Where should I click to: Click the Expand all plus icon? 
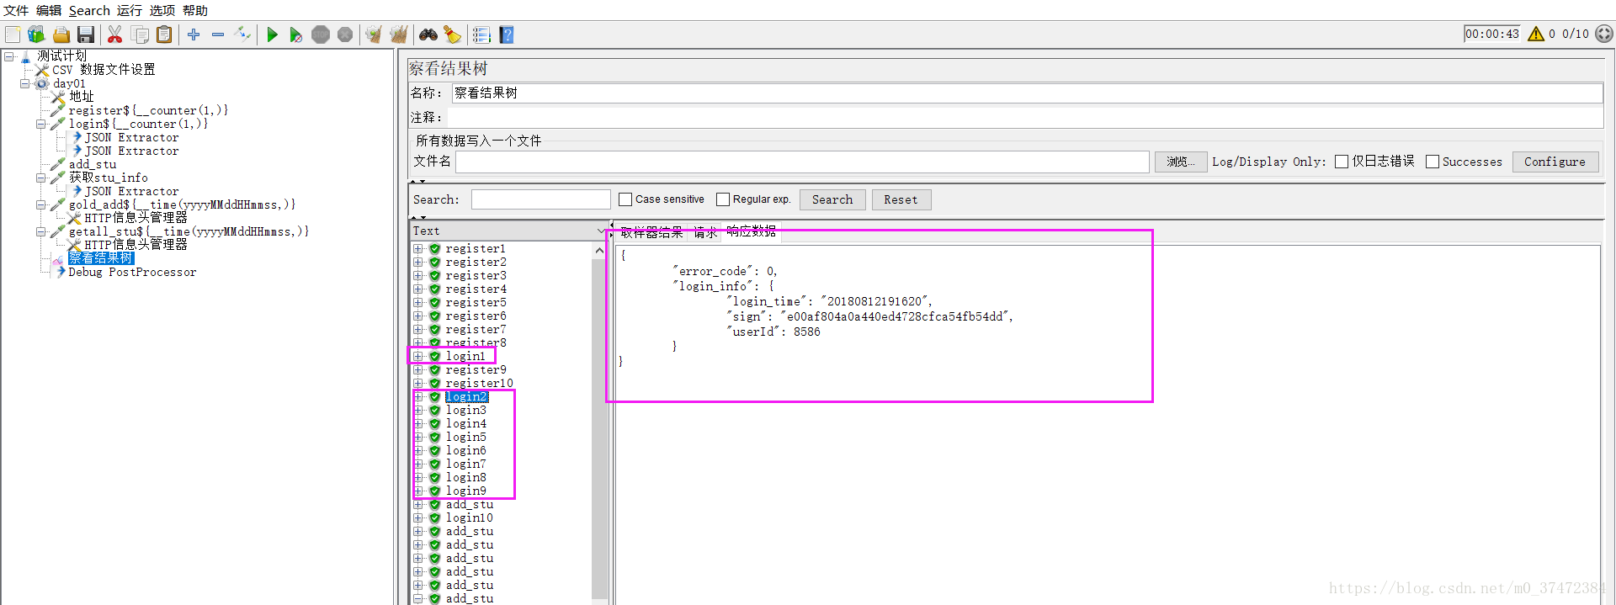(194, 34)
